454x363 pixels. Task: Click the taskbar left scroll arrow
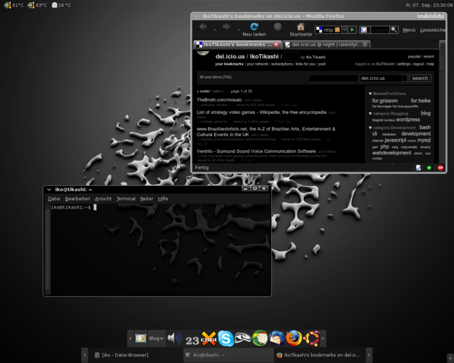point(85,355)
